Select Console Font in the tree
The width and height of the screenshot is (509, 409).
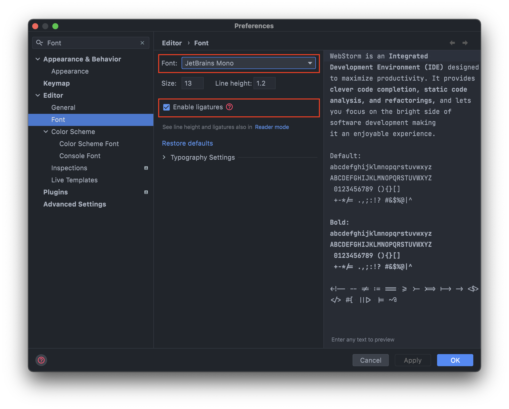tap(80, 156)
